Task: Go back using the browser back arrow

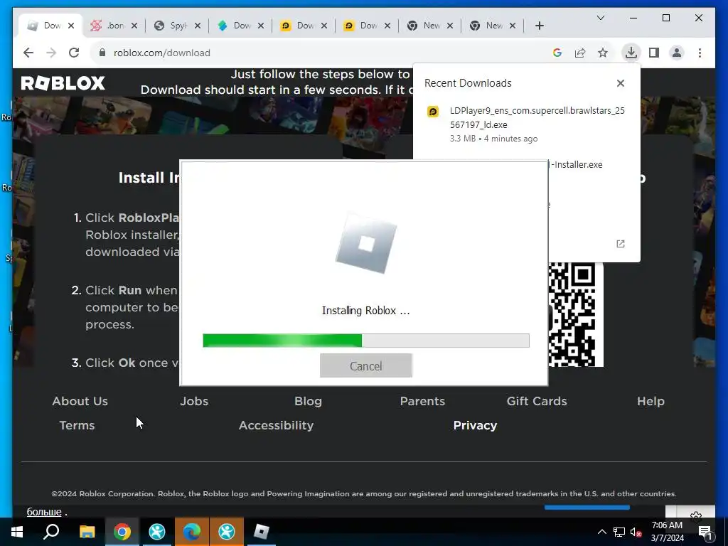Action: click(28, 53)
